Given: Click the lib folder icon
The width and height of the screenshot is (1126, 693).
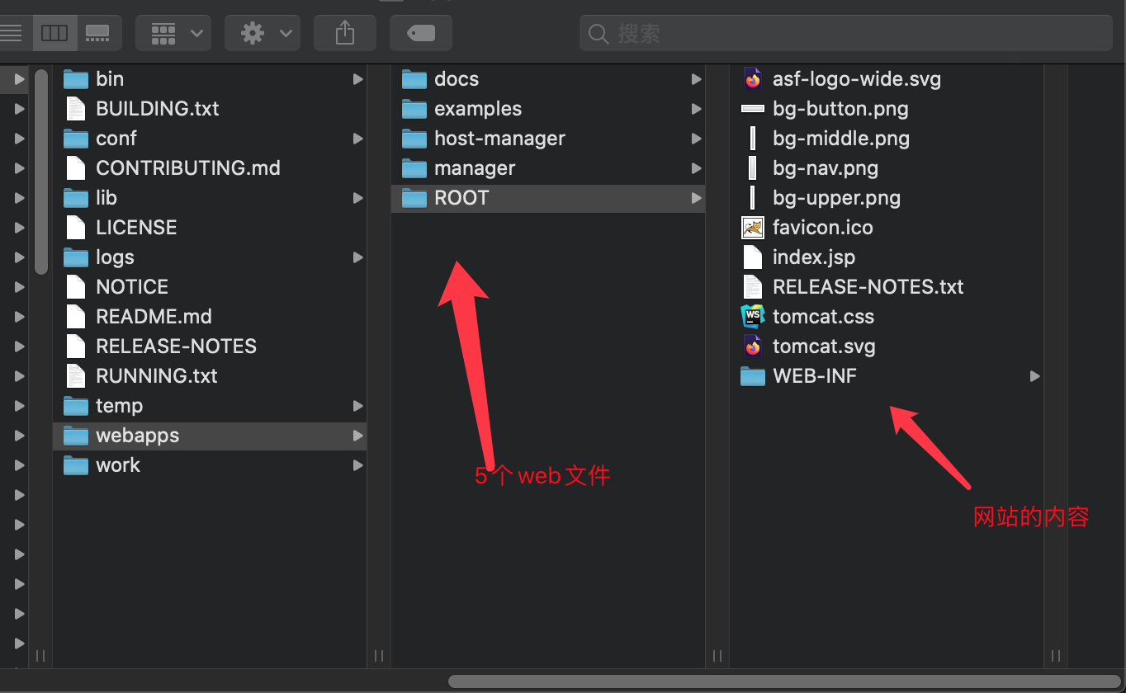Looking at the screenshot, I should 76,198.
